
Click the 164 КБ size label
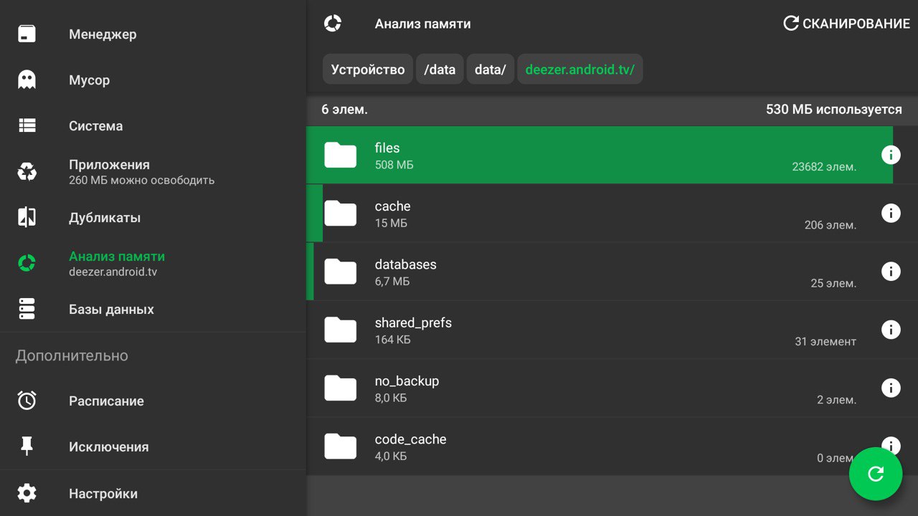pos(392,340)
